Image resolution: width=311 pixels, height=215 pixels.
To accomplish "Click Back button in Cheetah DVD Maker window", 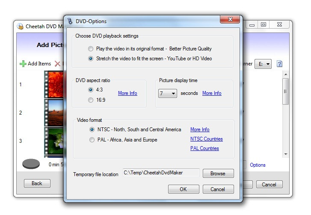I will pyautogui.click(x=37, y=183).
